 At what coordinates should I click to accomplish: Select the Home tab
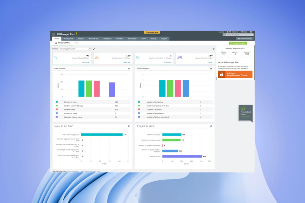[x=56, y=39]
